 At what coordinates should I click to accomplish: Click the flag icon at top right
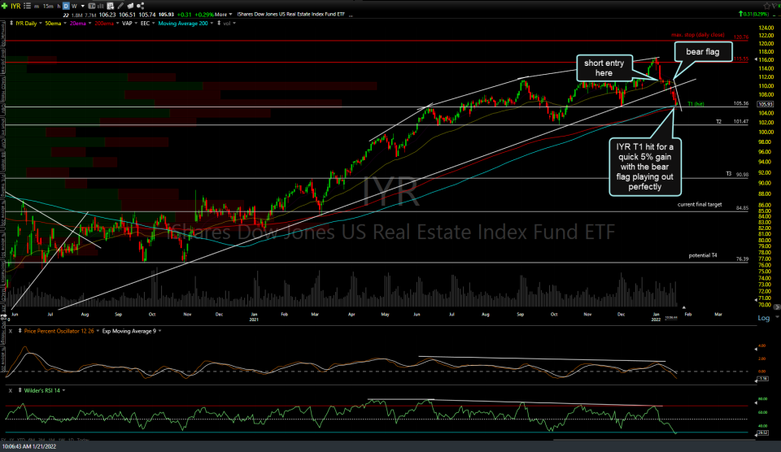(775, 6)
